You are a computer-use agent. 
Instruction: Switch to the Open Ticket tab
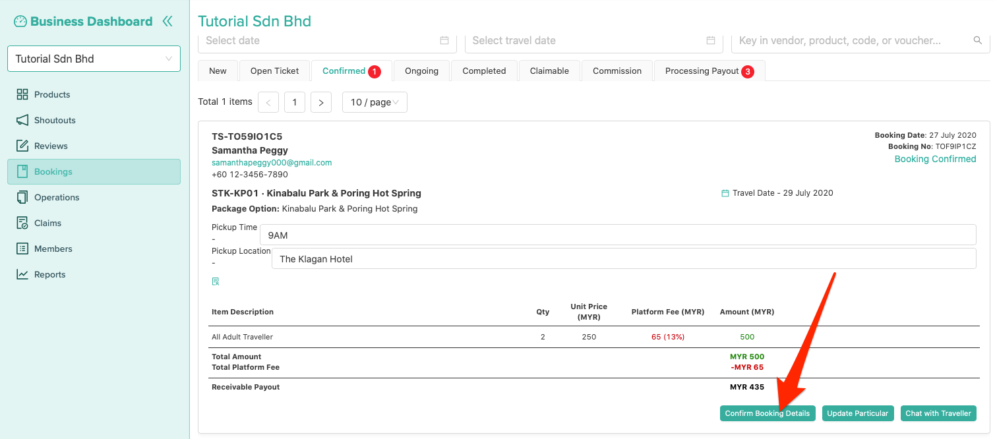pyautogui.click(x=274, y=71)
